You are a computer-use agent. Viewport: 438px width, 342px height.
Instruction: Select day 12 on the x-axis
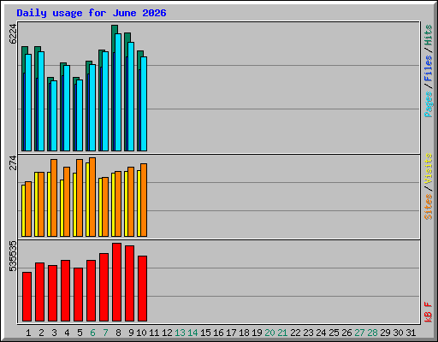tap(167, 333)
